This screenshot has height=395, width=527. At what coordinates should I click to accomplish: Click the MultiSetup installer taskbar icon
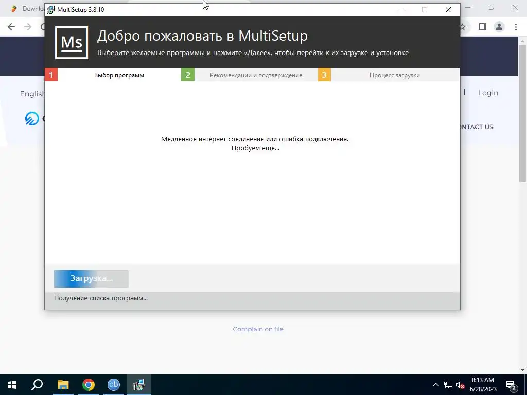[139, 385]
